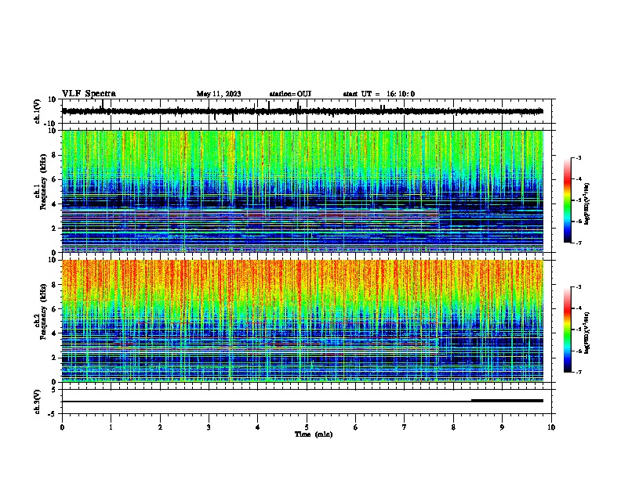Click the ch.1 spectrogram color scale bar

567,200
